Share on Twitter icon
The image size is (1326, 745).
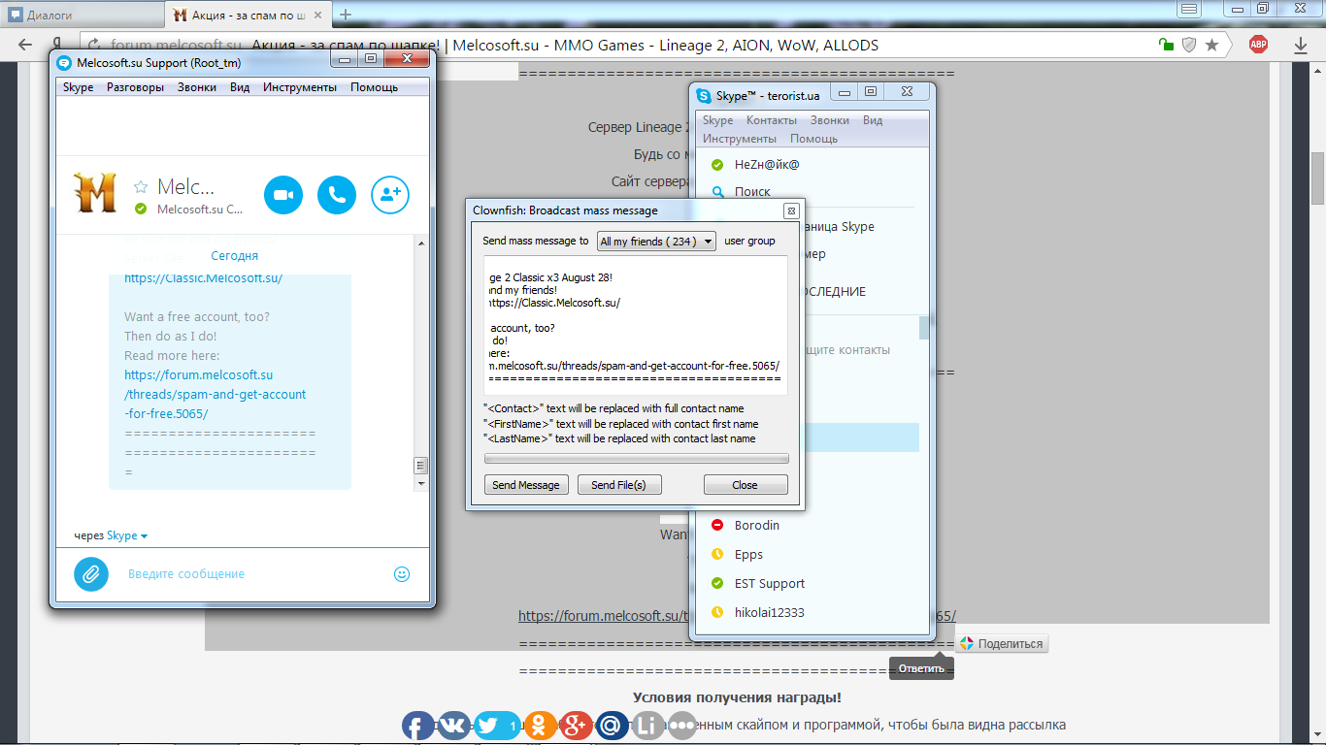pyautogui.click(x=497, y=725)
